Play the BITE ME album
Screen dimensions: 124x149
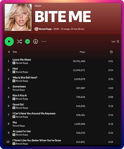coord(9,41)
